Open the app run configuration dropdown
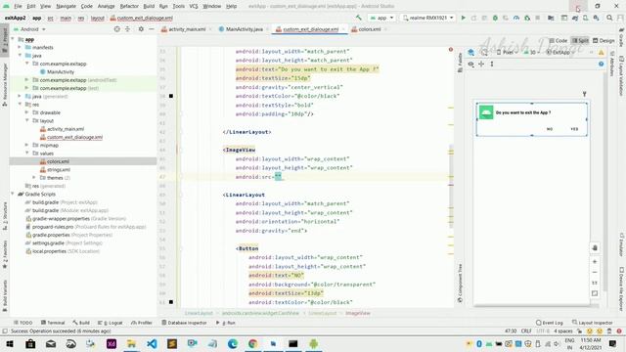This screenshot has height=352, width=626. 382,18
